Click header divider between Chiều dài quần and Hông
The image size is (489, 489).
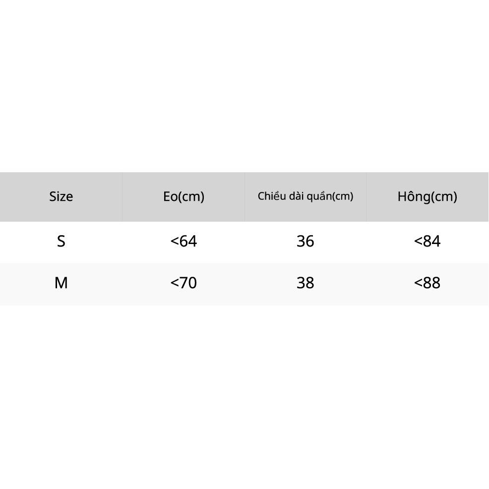click(367, 197)
